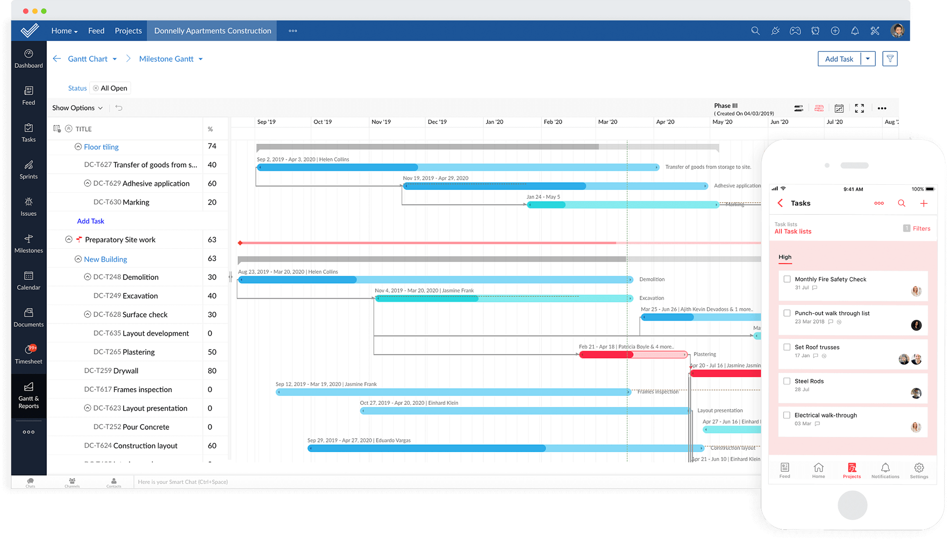Open top bar more menu dots
This screenshot has width=950, height=540.
293,31
